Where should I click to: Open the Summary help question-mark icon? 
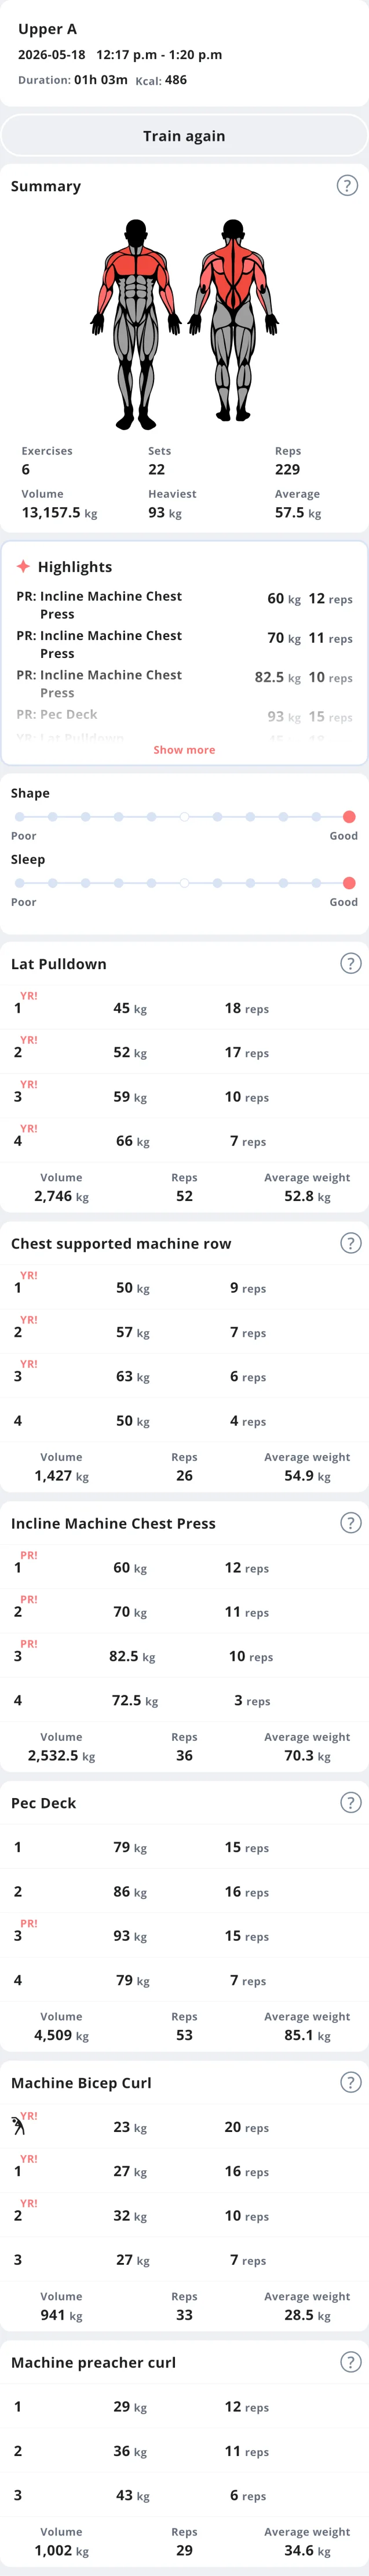coord(347,185)
